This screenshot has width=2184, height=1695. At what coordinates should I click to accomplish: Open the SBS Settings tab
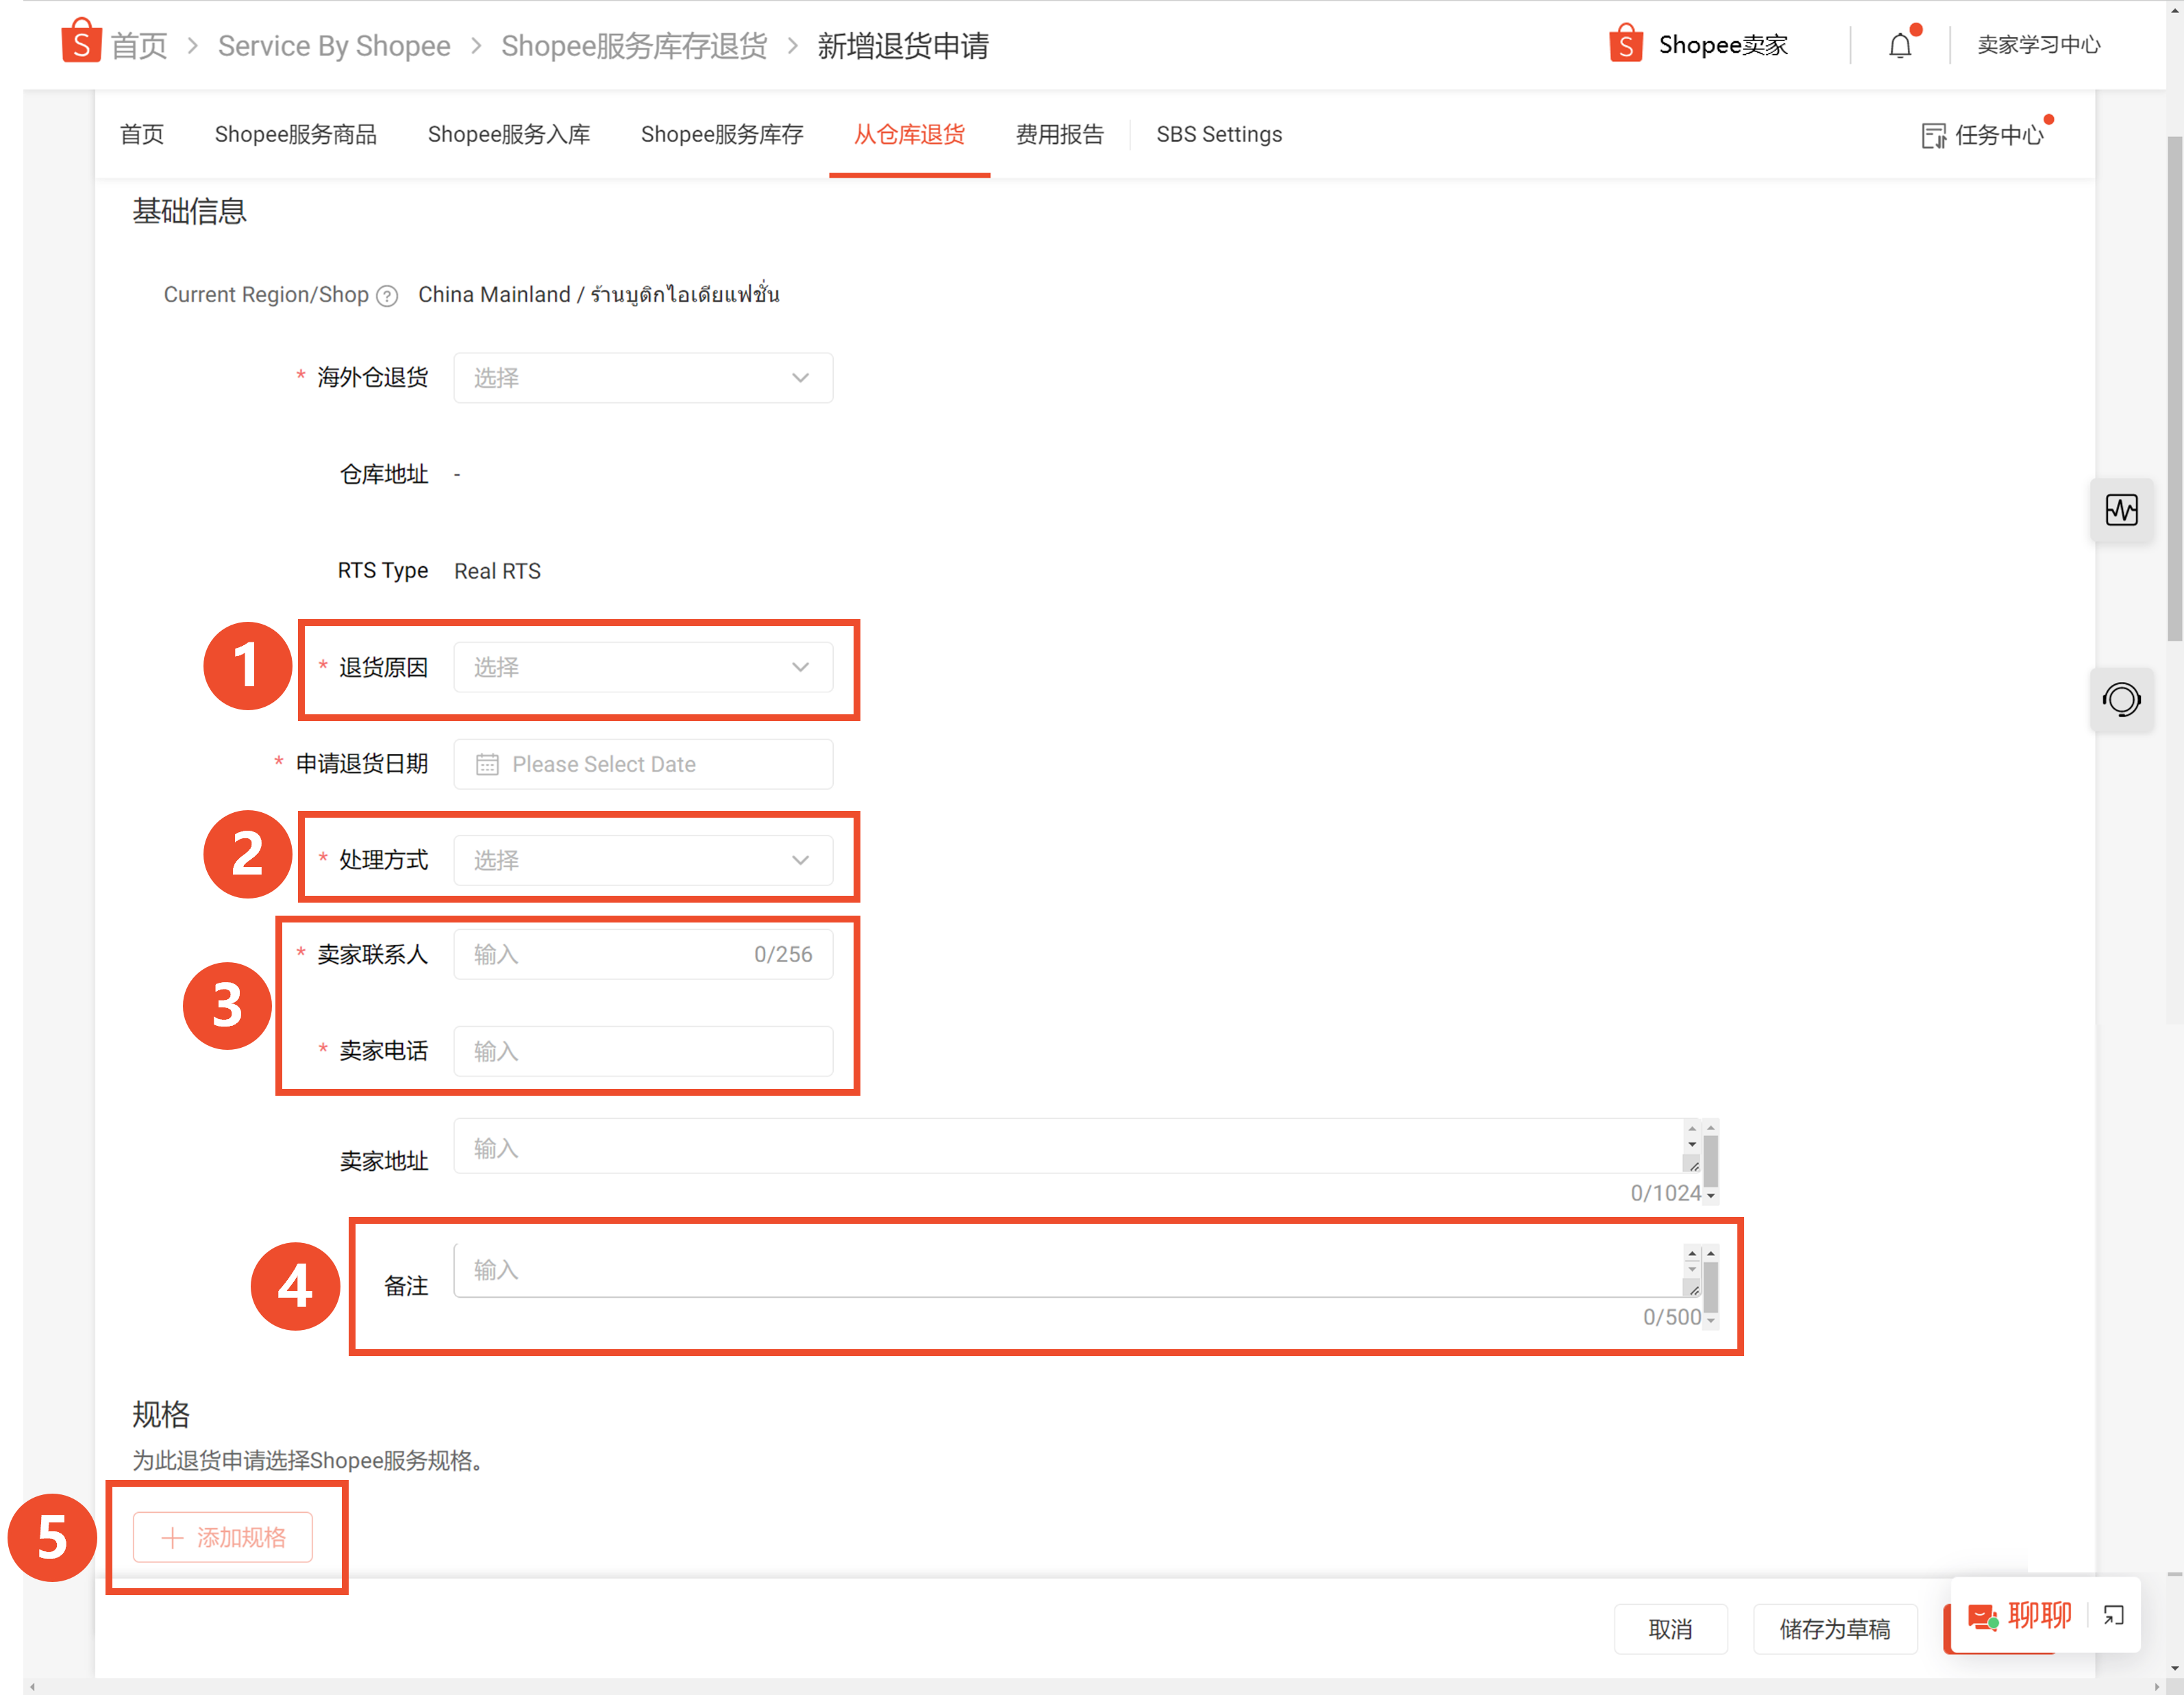pyautogui.click(x=1219, y=134)
